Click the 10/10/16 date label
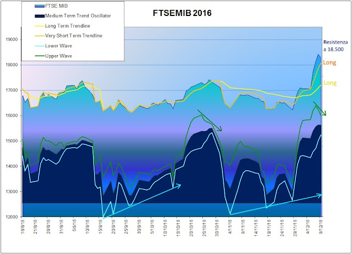352x254 pixels. [166, 228]
